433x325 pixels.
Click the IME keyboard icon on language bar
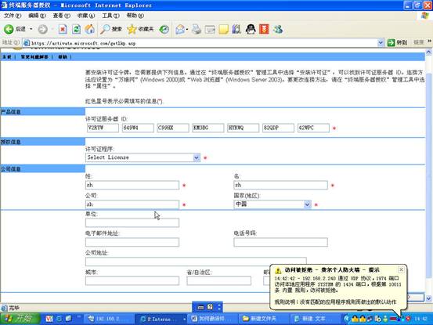click(201, 307)
